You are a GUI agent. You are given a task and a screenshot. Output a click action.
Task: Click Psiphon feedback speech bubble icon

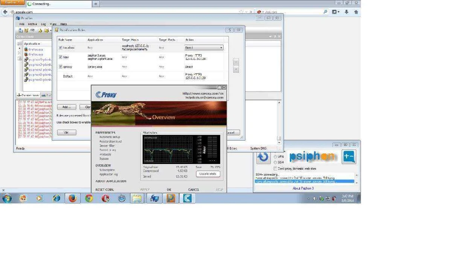tap(349, 157)
